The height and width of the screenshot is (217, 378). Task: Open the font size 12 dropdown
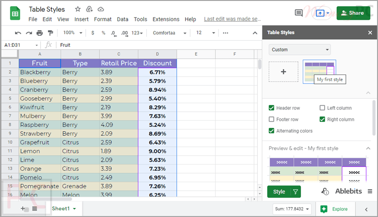[x=205, y=33]
